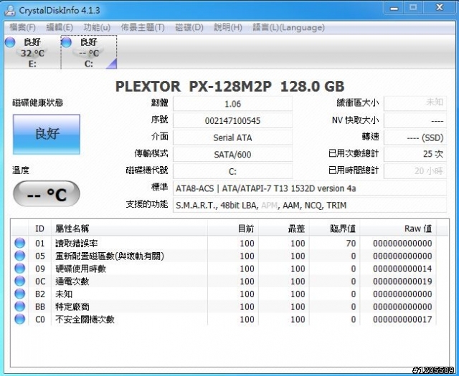Click raw value 000000000017

[x=402, y=319]
